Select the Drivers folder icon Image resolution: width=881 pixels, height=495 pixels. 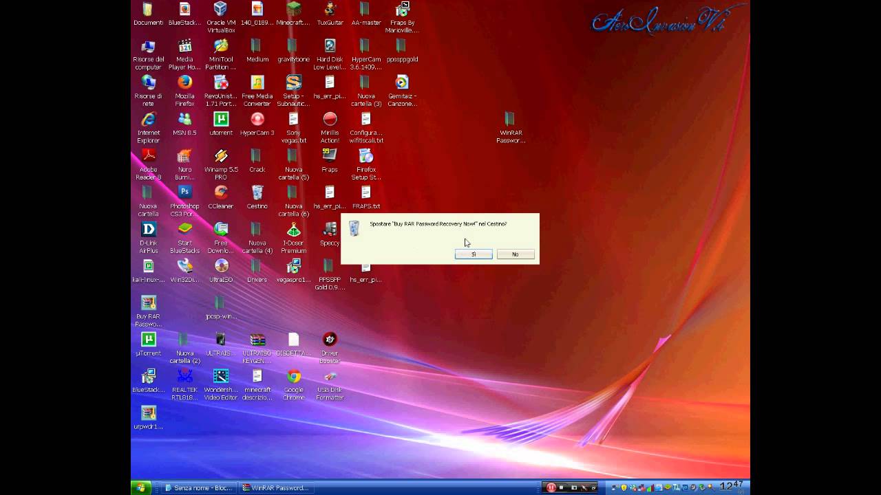[257, 271]
